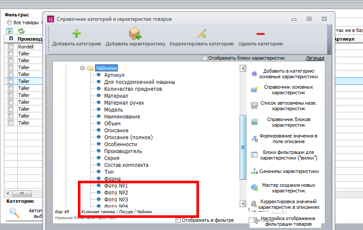Click the Мастер создания новых характеристик icon
This screenshot has width=363, height=230.
[254, 188]
